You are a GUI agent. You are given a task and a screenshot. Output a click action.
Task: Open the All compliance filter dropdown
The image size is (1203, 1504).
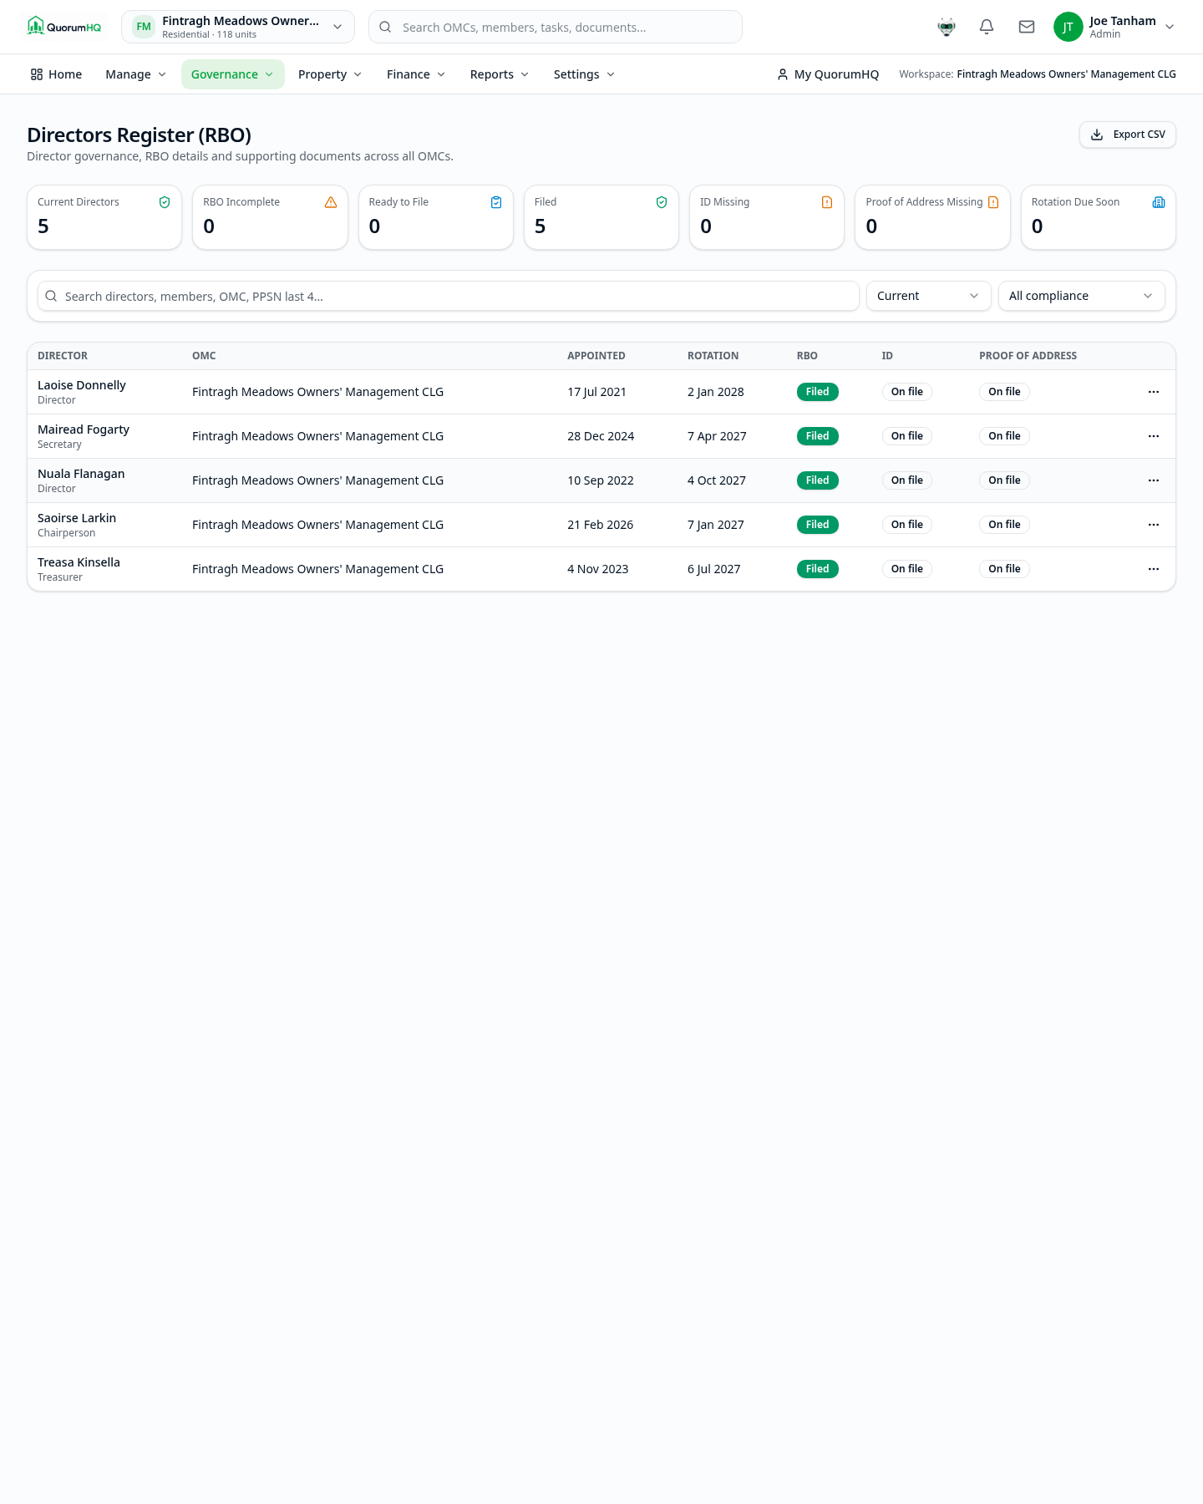click(1082, 296)
